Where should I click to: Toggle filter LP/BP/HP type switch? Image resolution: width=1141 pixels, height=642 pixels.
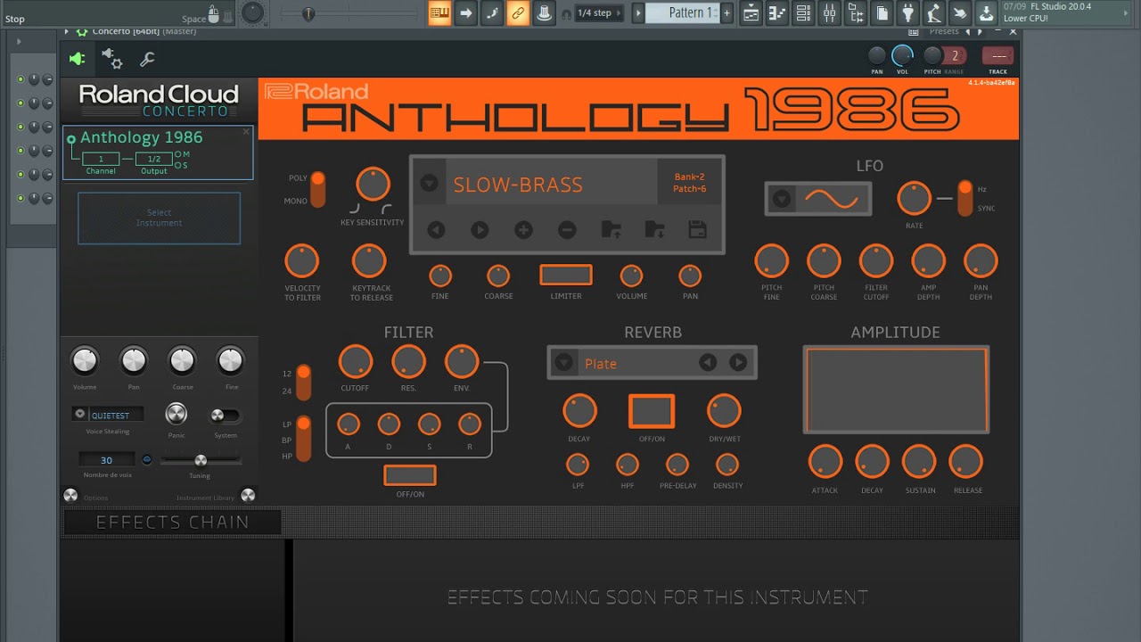pyautogui.click(x=303, y=439)
